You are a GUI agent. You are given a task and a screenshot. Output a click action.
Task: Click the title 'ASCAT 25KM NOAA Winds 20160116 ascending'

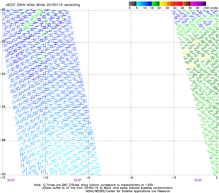click(x=43, y=5)
